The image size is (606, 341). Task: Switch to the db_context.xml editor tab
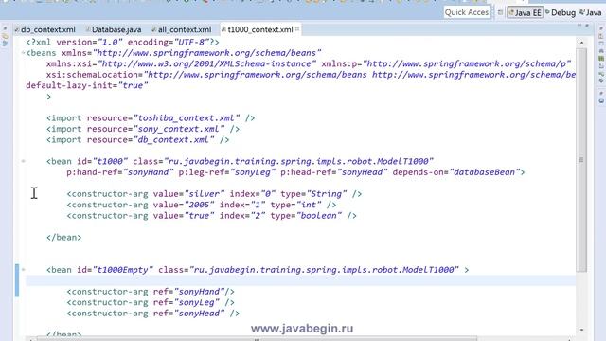[x=45, y=29]
